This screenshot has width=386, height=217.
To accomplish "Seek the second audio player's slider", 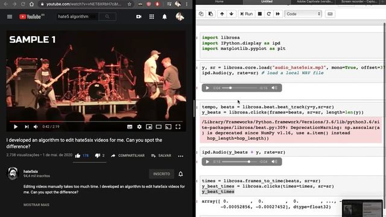I will point(239,162).
